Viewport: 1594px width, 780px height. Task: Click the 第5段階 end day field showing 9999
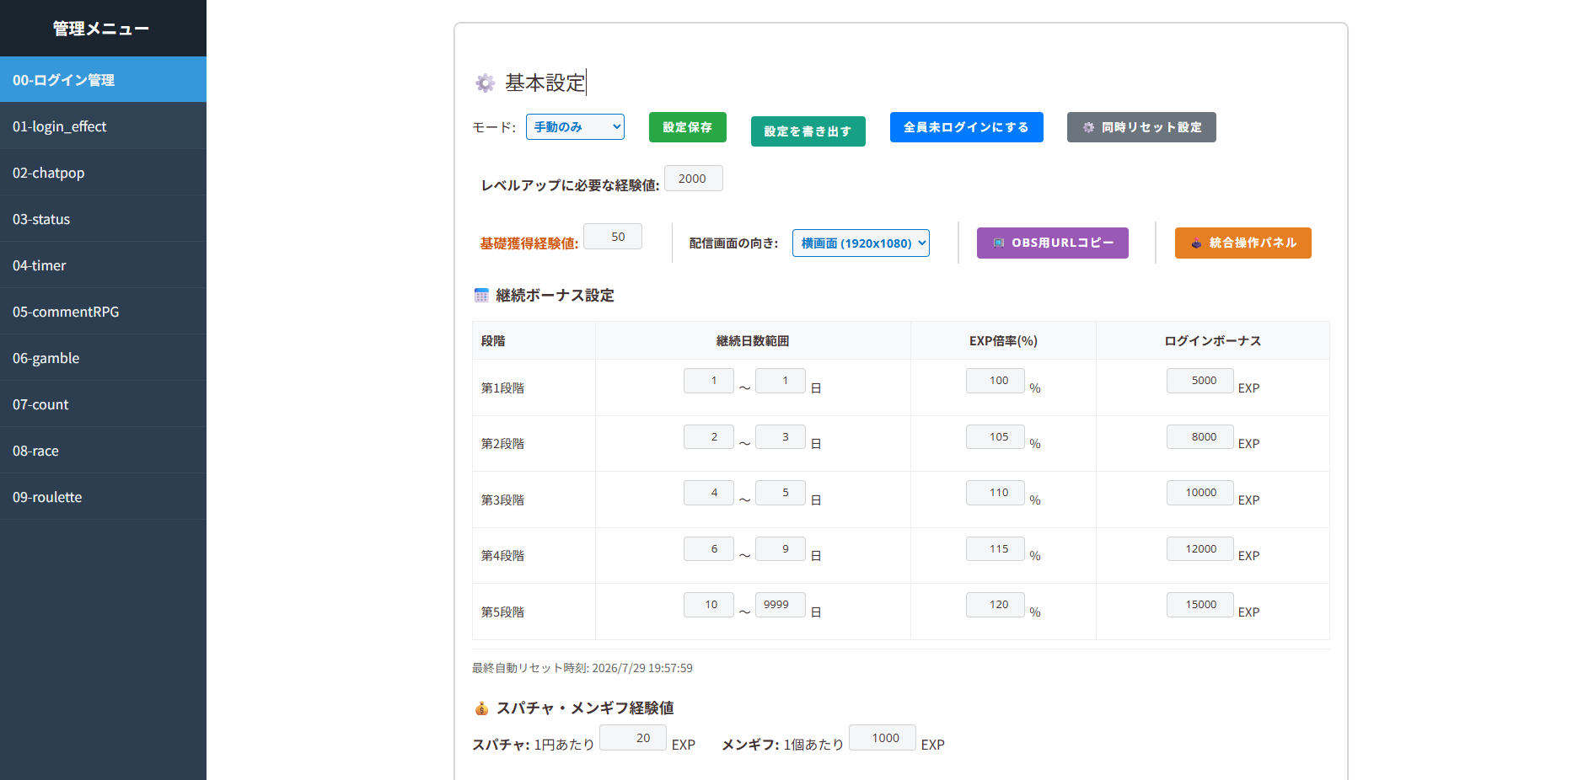pyautogui.click(x=781, y=605)
